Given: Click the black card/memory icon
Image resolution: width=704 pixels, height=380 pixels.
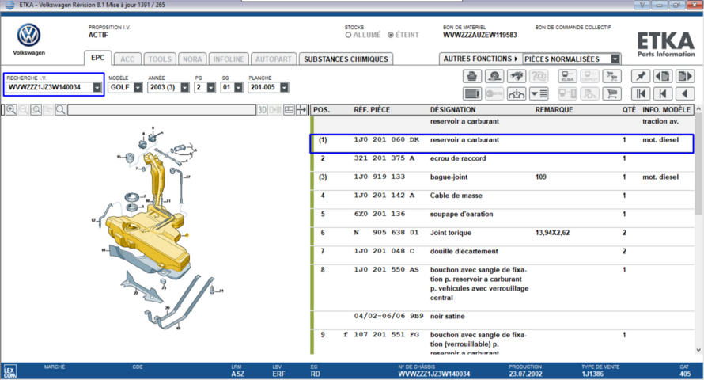Looking at the screenshot, I should click(x=472, y=93).
